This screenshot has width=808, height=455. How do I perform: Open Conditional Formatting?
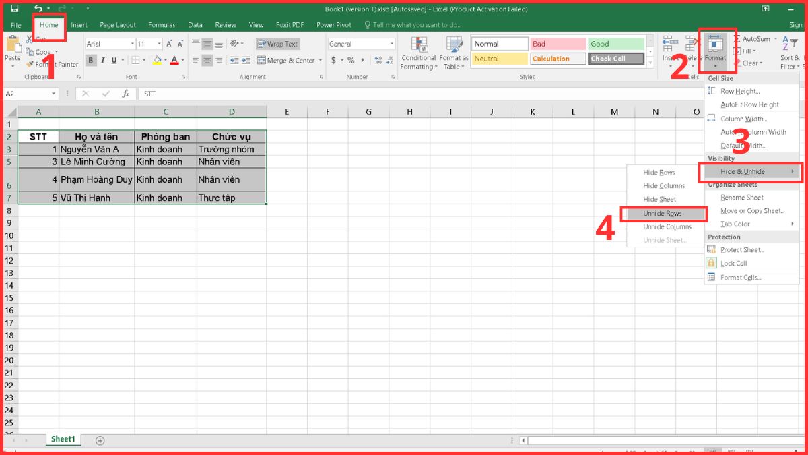pyautogui.click(x=418, y=53)
